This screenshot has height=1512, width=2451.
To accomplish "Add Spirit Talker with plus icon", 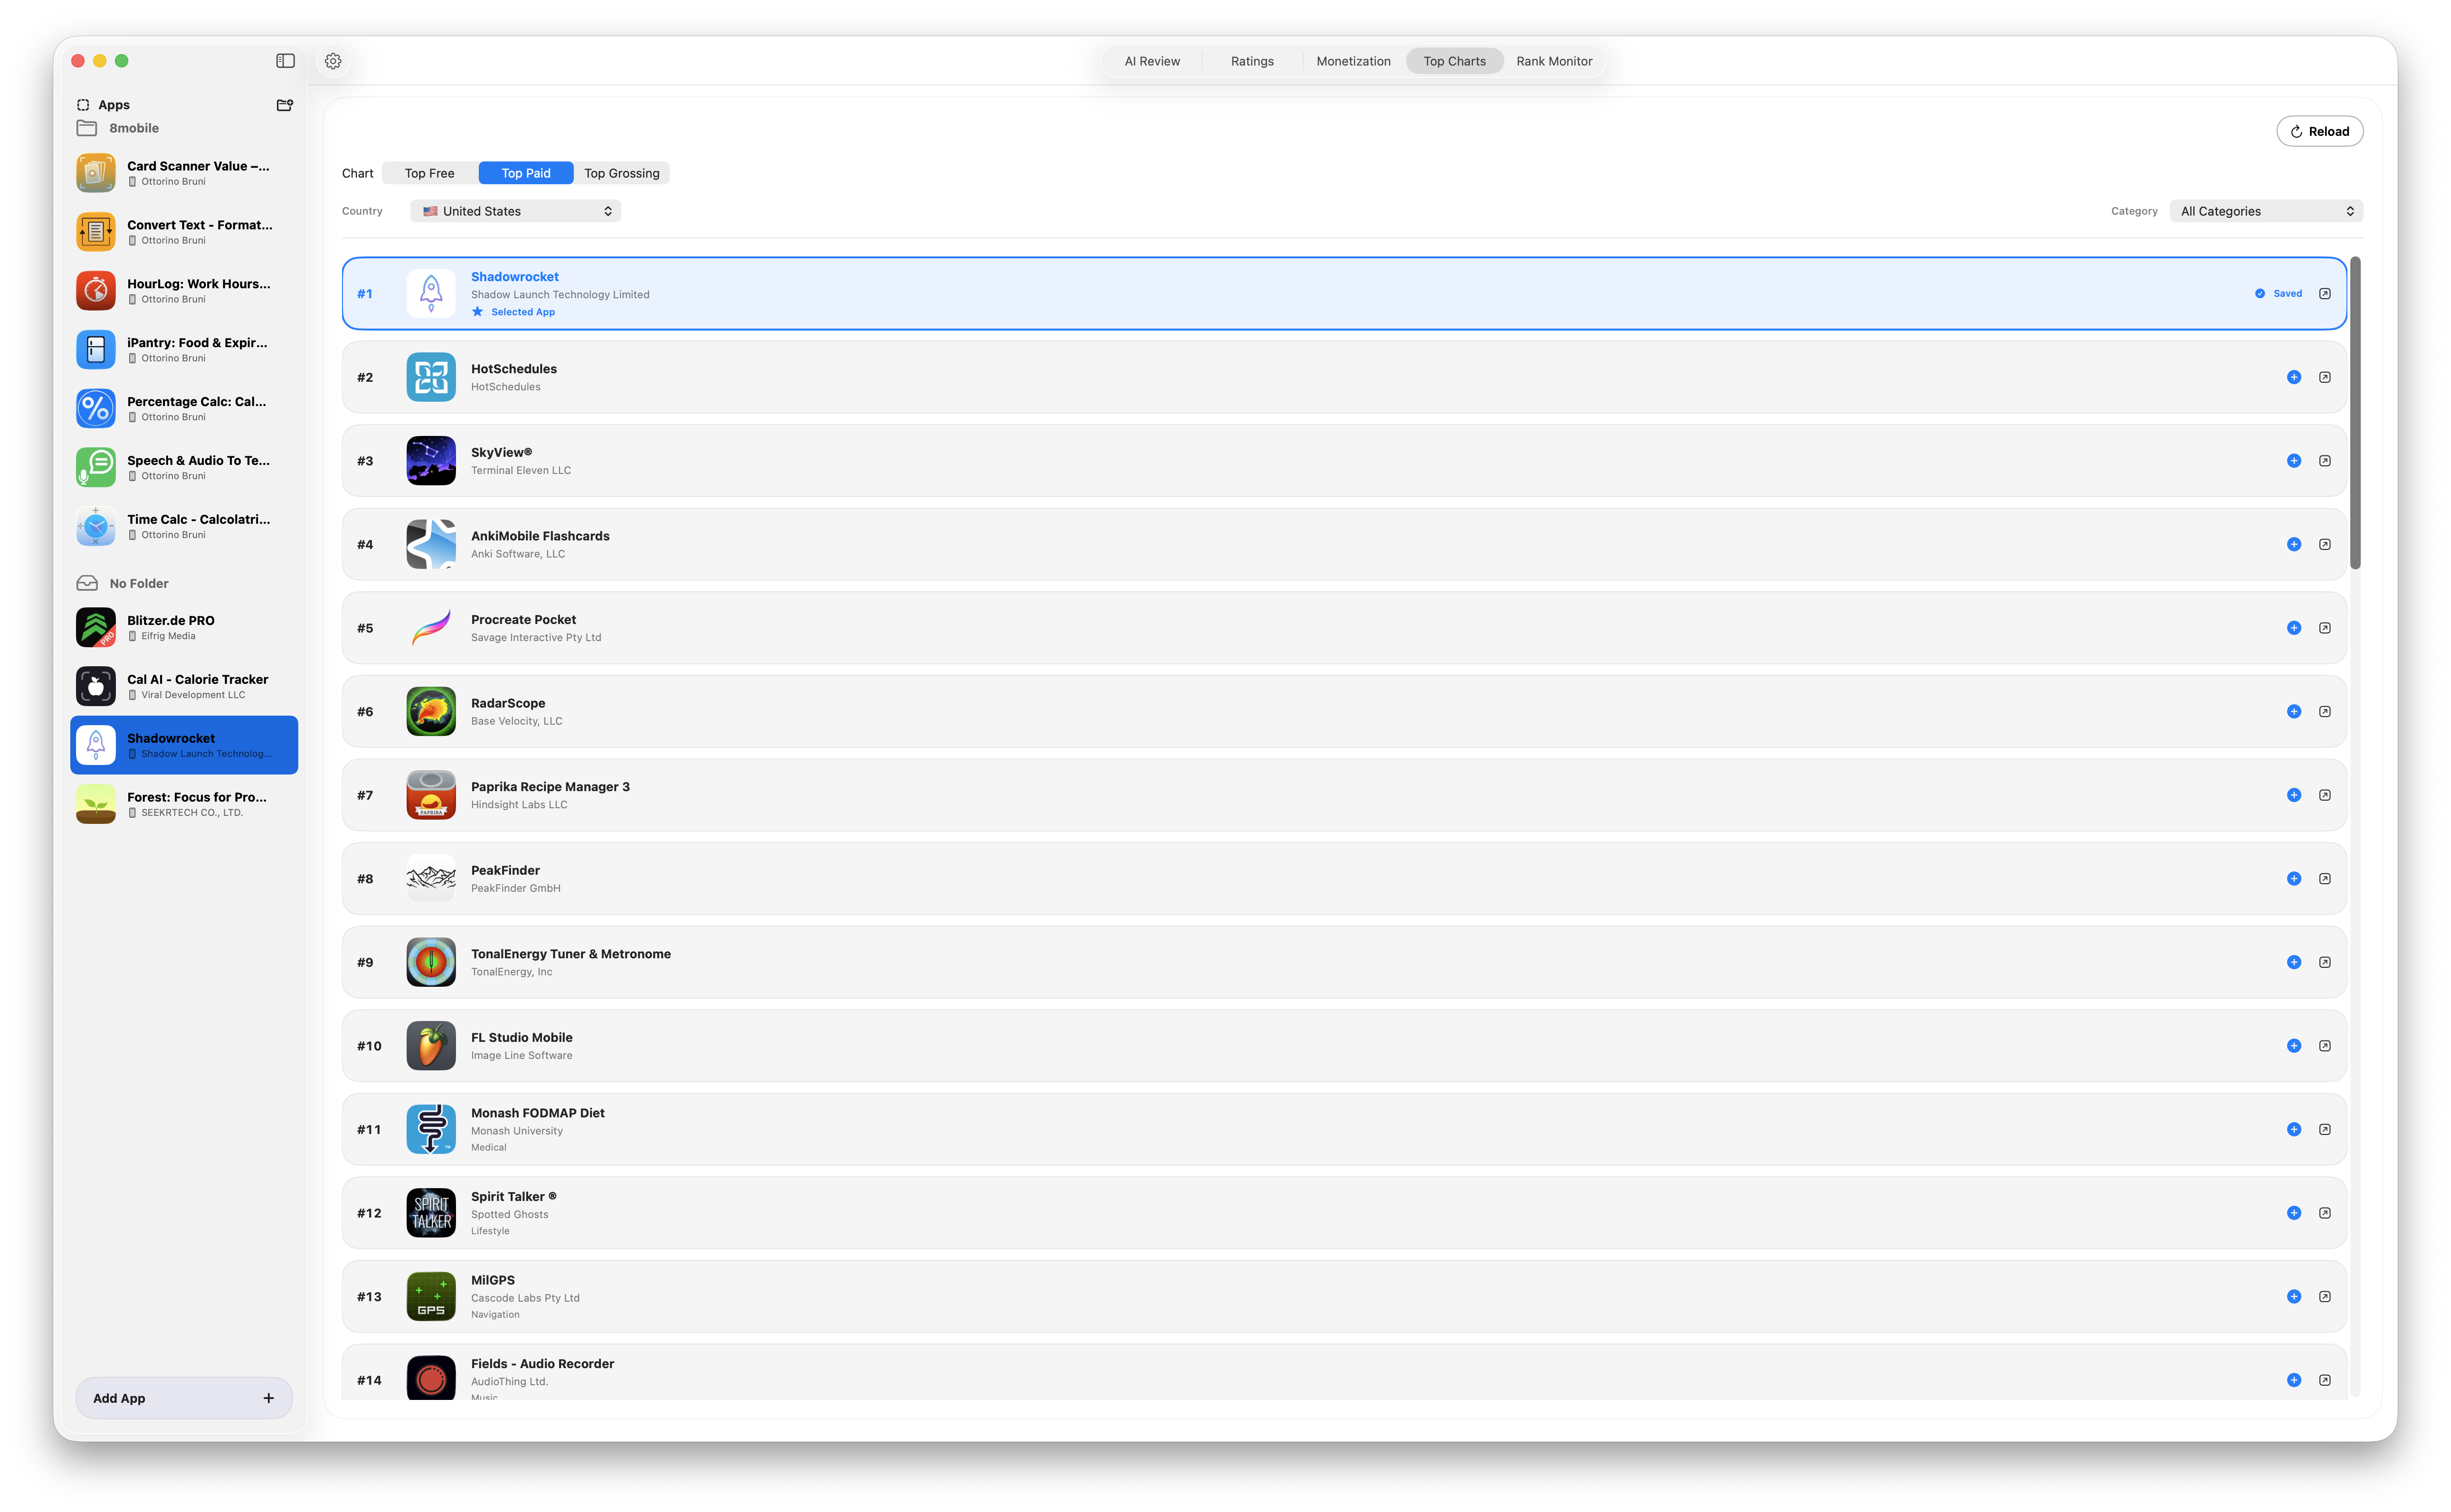I will pos(2293,1213).
